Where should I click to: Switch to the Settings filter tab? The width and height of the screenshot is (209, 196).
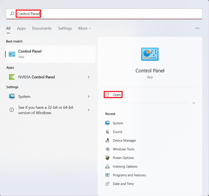pos(65,28)
